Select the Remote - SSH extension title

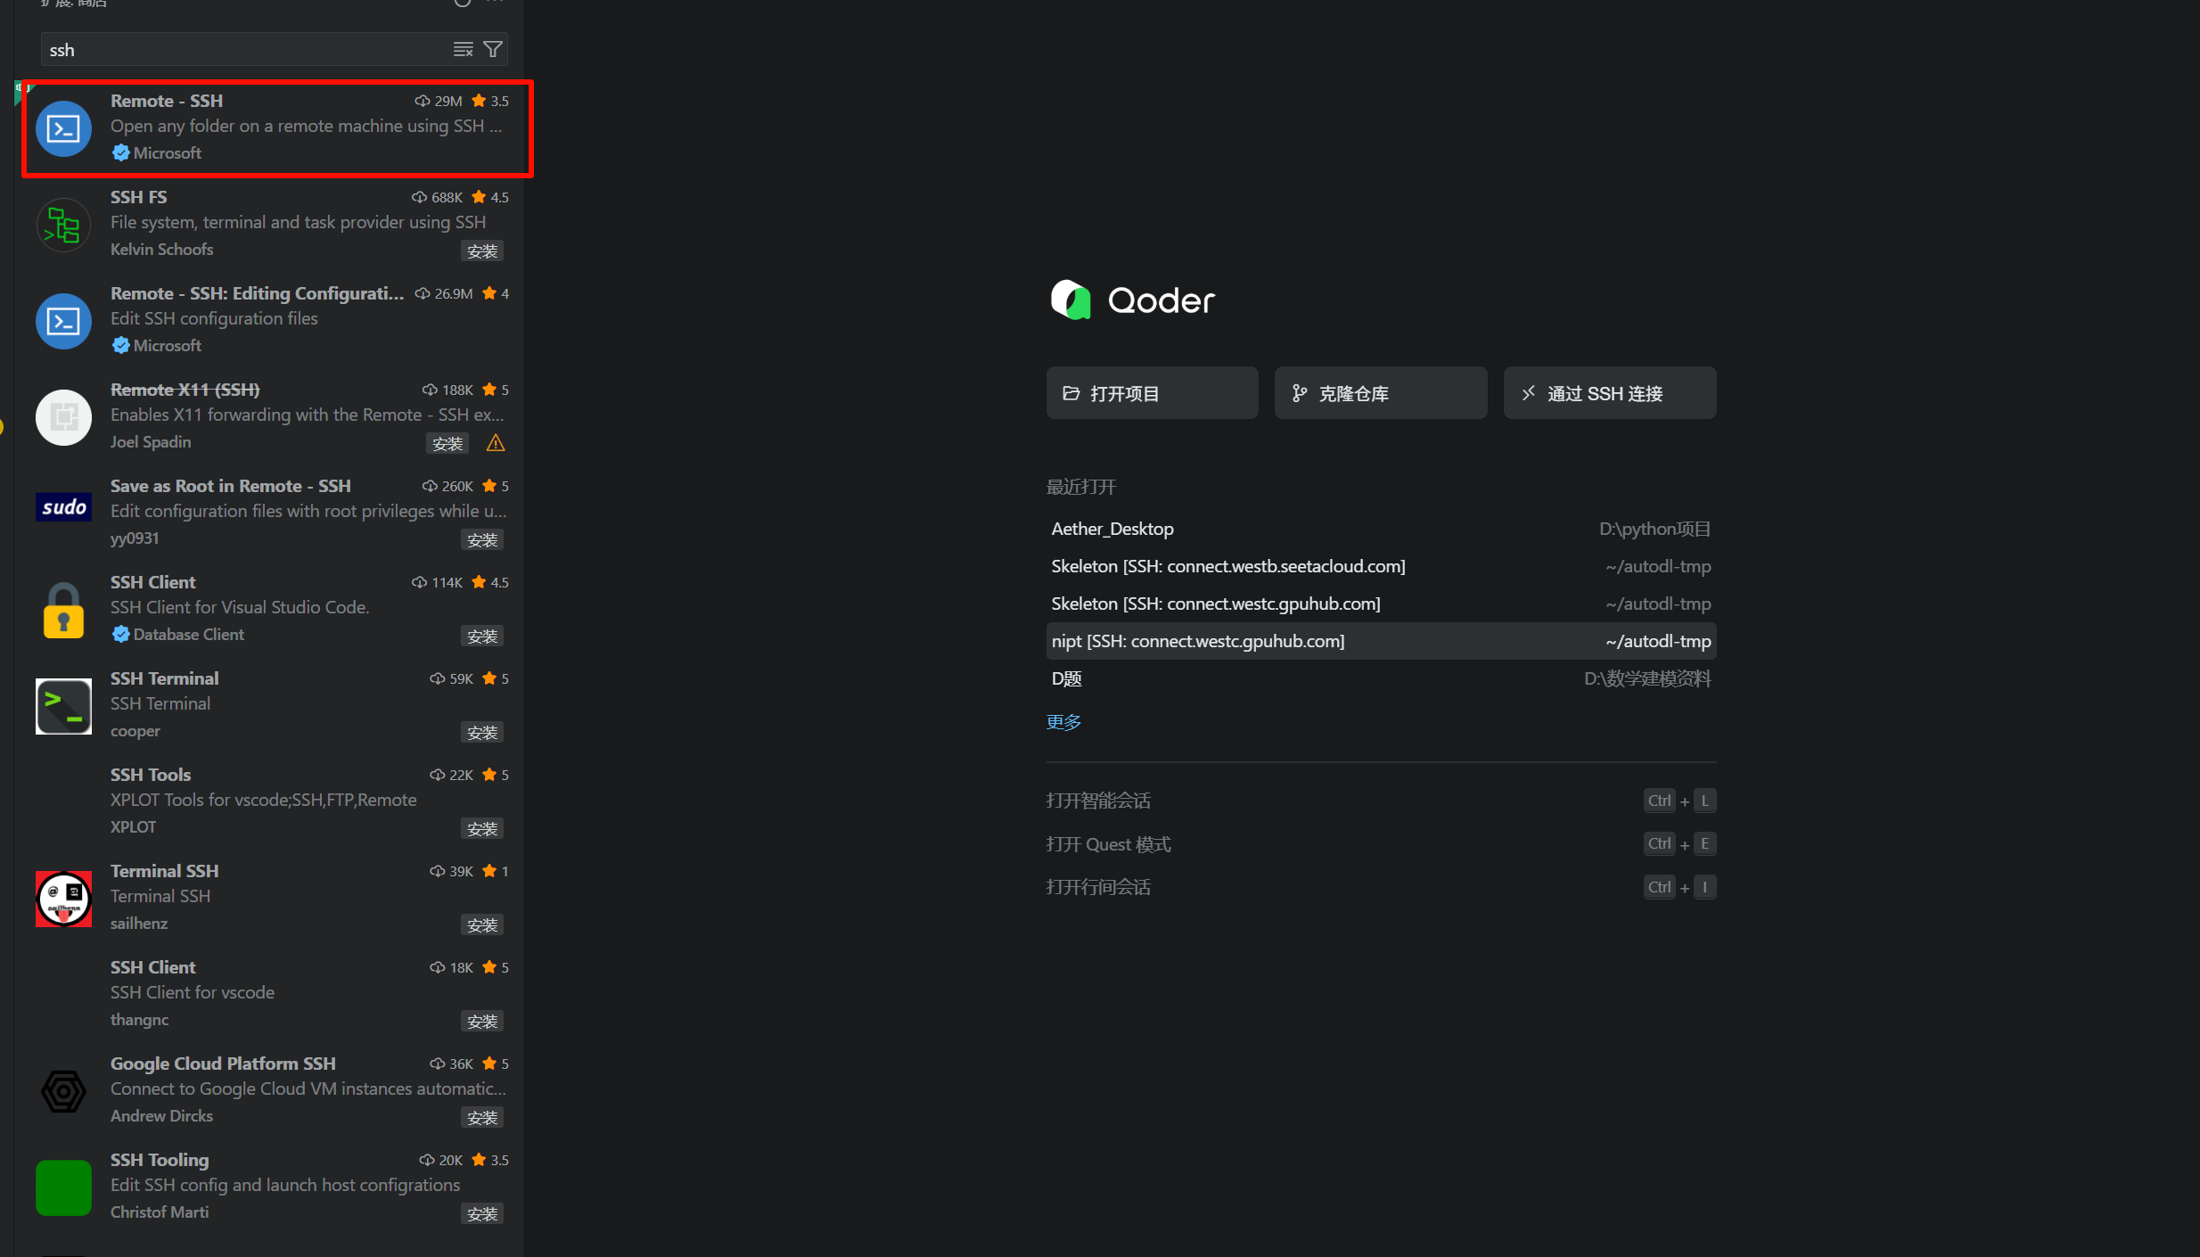tap(167, 101)
